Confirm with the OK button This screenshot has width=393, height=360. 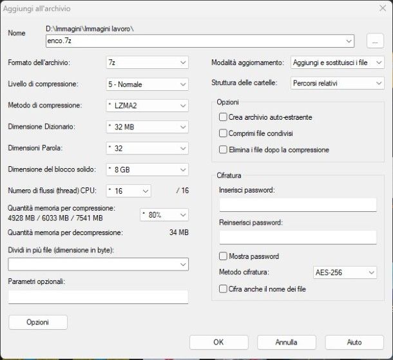(219, 342)
